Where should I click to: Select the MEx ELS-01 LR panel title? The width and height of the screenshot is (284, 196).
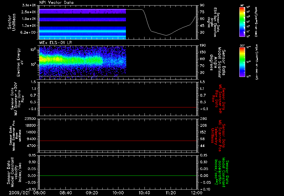pos(55,43)
